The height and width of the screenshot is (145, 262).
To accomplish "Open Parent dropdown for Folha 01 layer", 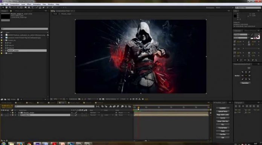I will coord(124,115).
